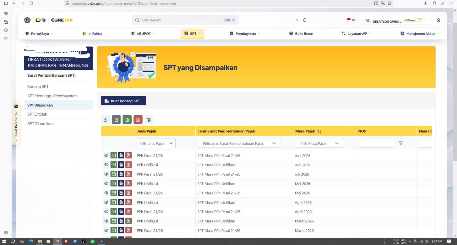Open navy document icon for PPh Unifikasi April 2026
Image resolution: width=457 pixels, height=245 pixels.
coord(121,202)
